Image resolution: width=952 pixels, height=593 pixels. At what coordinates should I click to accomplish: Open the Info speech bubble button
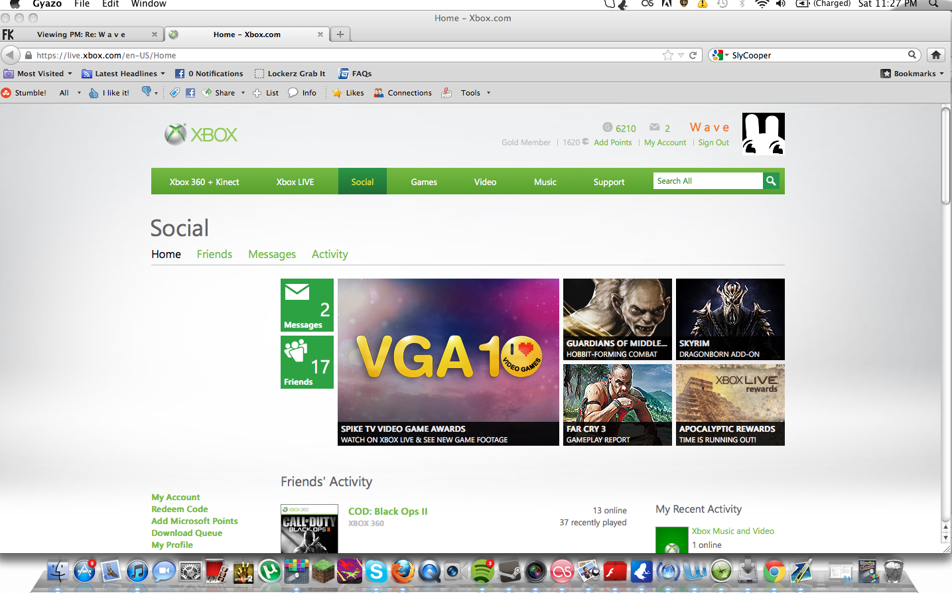click(303, 93)
